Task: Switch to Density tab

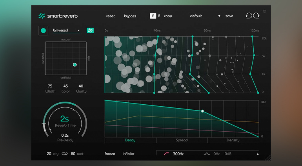Action: (x=233, y=140)
